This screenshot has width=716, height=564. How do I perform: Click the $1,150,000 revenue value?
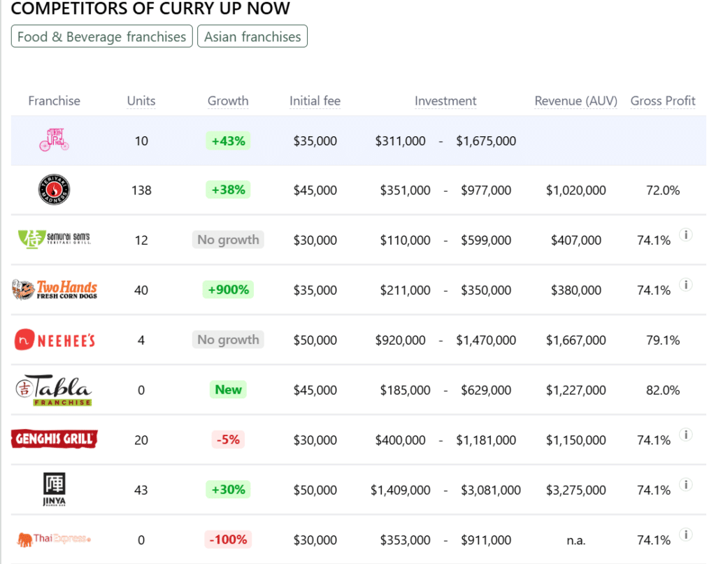576,440
